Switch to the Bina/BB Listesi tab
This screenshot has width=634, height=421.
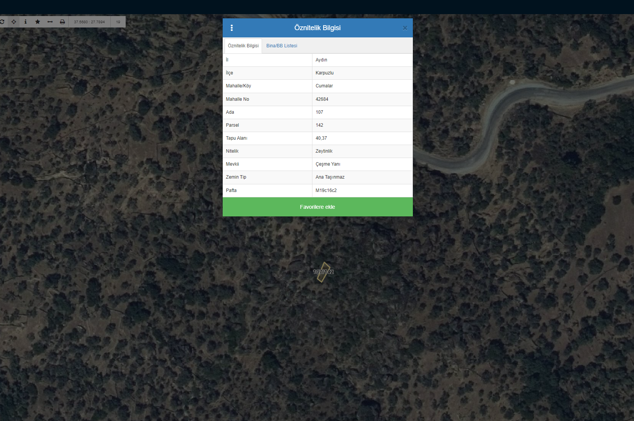point(281,46)
